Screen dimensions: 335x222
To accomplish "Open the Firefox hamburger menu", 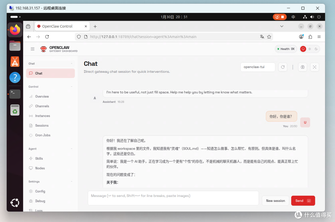I will coord(319,37).
